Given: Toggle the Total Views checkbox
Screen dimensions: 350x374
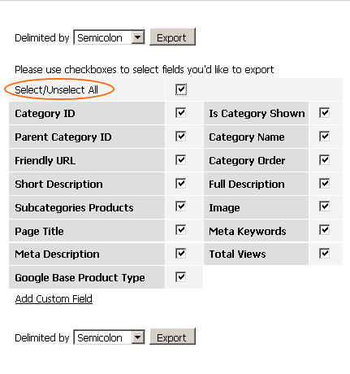Looking at the screenshot, I should [x=324, y=254].
